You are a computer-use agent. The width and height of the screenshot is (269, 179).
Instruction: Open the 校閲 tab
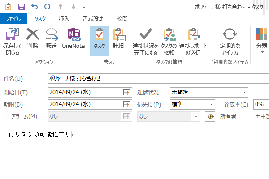(122, 18)
